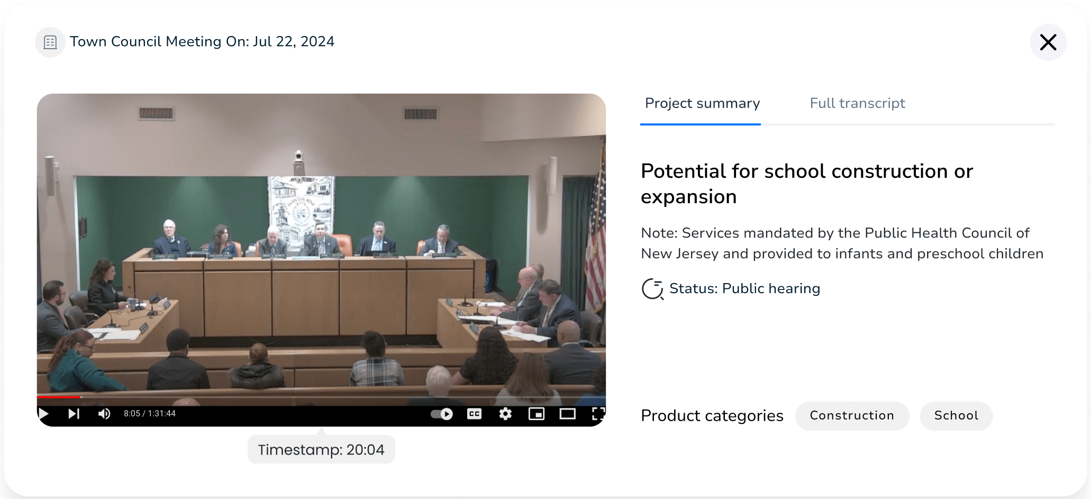Viewport: 1091px width, 499px height.
Task: Enable miniplayer mode icon
Action: point(537,414)
